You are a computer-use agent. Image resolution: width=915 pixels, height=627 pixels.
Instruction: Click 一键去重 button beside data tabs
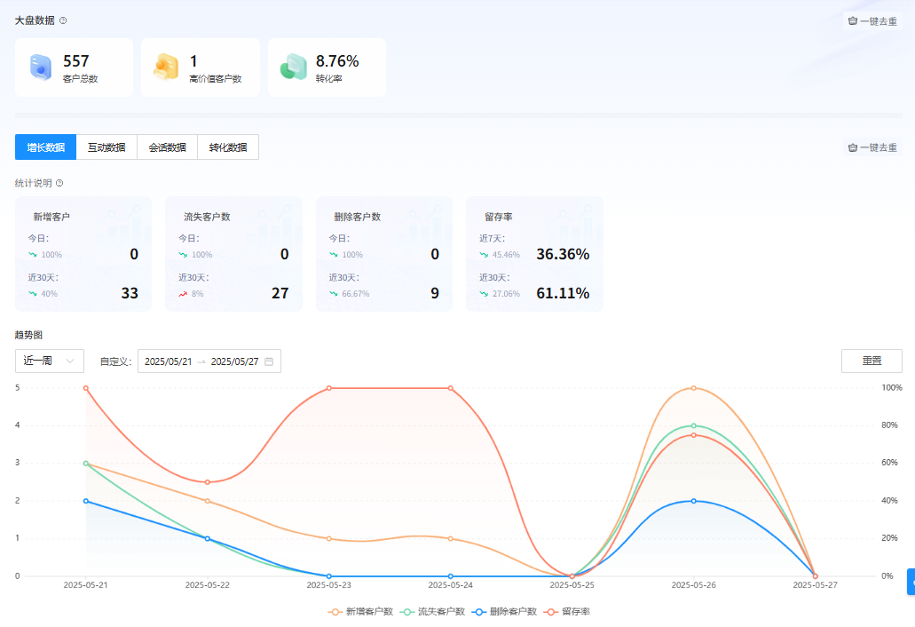[x=872, y=147]
